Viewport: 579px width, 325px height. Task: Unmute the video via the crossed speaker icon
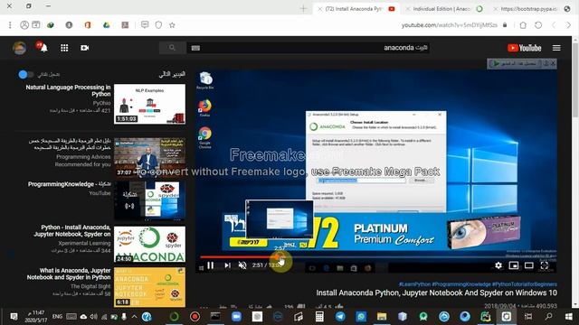[x=242, y=265]
